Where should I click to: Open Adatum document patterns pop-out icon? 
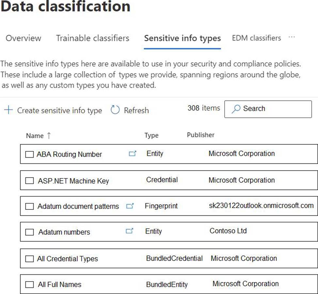(130, 206)
